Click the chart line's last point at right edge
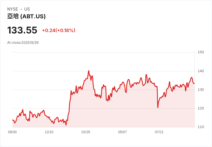The height and width of the screenshot is (147, 212). [194, 83]
